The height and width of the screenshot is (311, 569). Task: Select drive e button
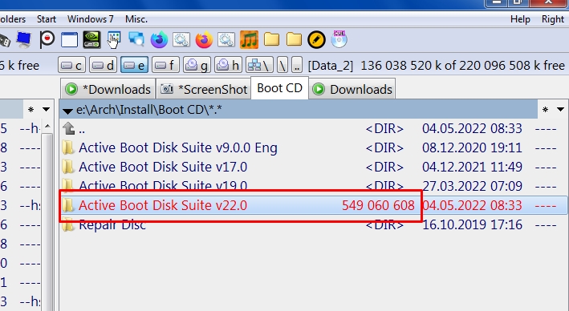click(x=134, y=66)
